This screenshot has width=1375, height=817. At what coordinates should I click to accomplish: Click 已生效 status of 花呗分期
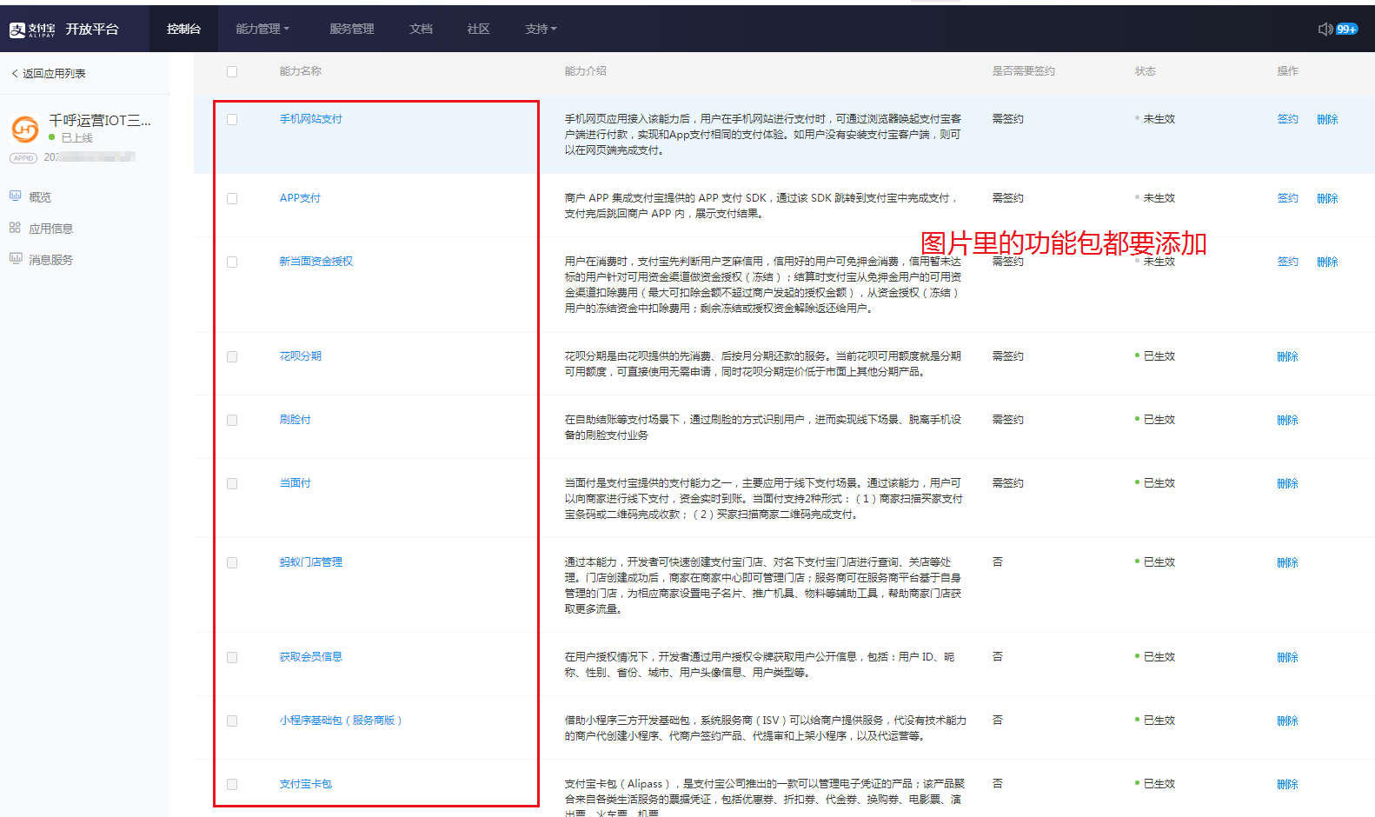click(1159, 356)
